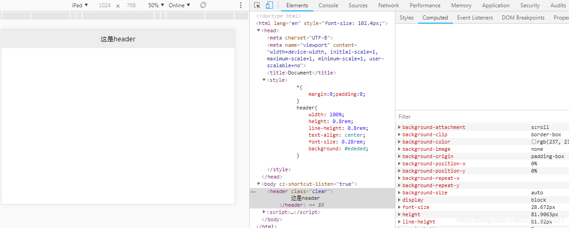Open the Network tab
The height and width of the screenshot is (228, 569).
pyautogui.click(x=389, y=5)
